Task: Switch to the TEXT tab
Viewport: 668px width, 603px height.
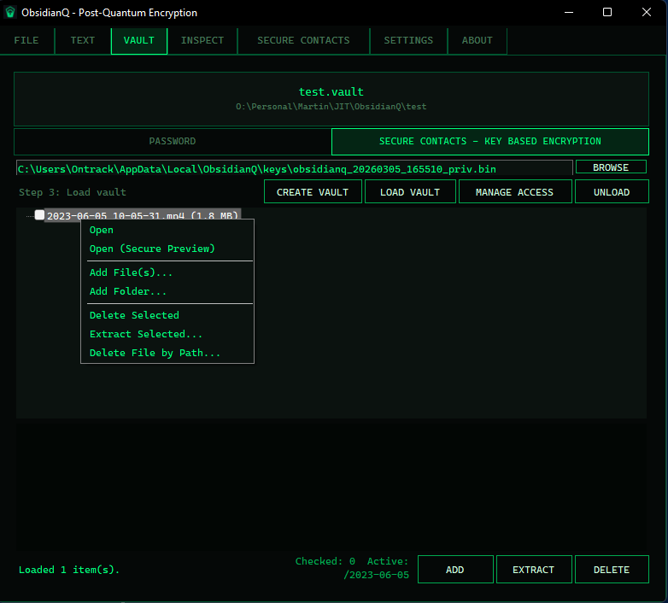Action: point(83,40)
